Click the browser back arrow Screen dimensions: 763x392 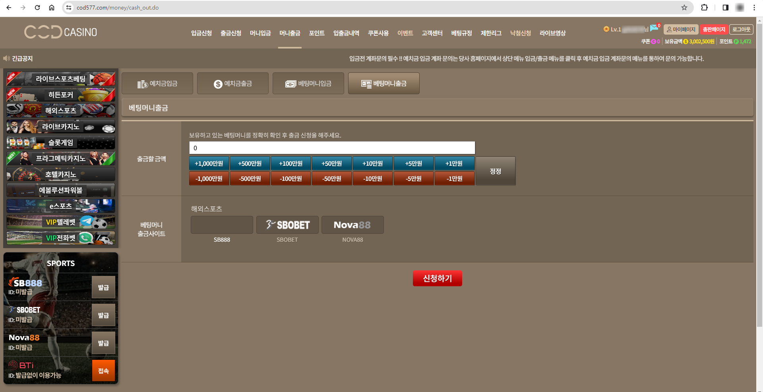tap(9, 8)
